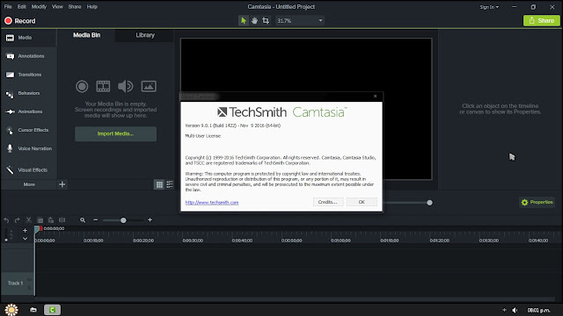563x316 pixels.
Task: Open the Edit menu
Action: (x=22, y=7)
